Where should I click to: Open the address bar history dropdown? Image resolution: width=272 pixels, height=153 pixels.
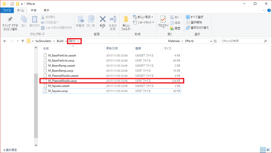point(211,41)
